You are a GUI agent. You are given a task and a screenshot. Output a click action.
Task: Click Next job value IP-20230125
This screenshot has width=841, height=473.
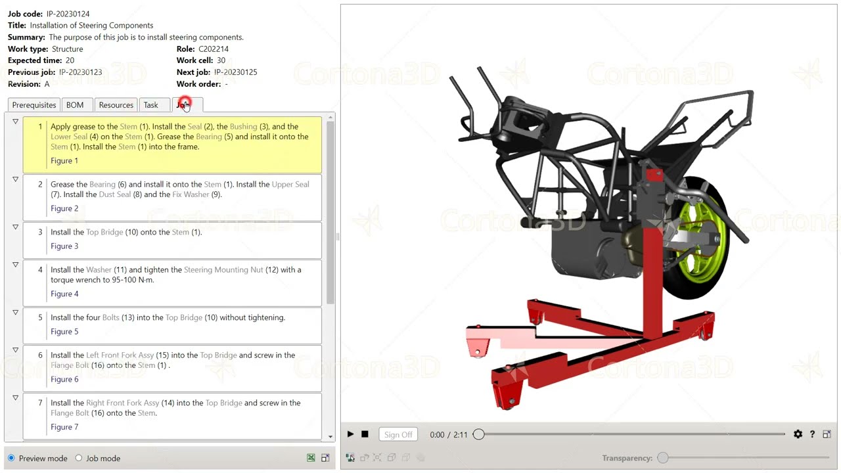(235, 72)
